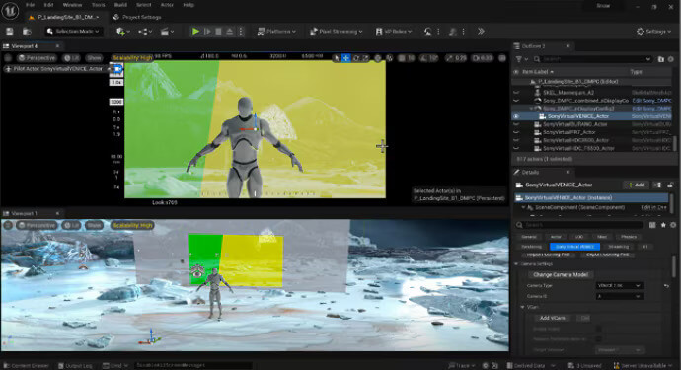Click the Unreal Engine logo icon

pos(10,11)
